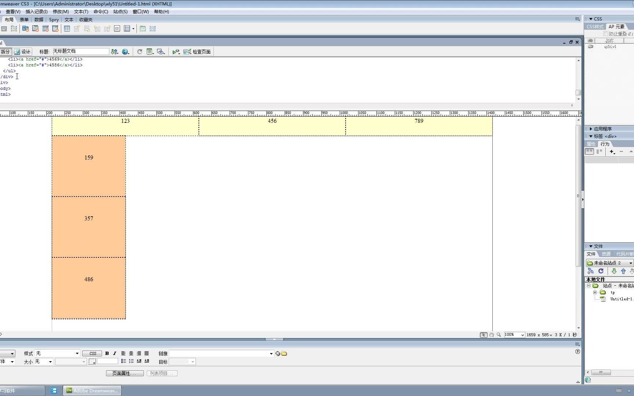The image size is (634, 396).
Task: Click the CSS button in Properties
Action: click(93, 353)
